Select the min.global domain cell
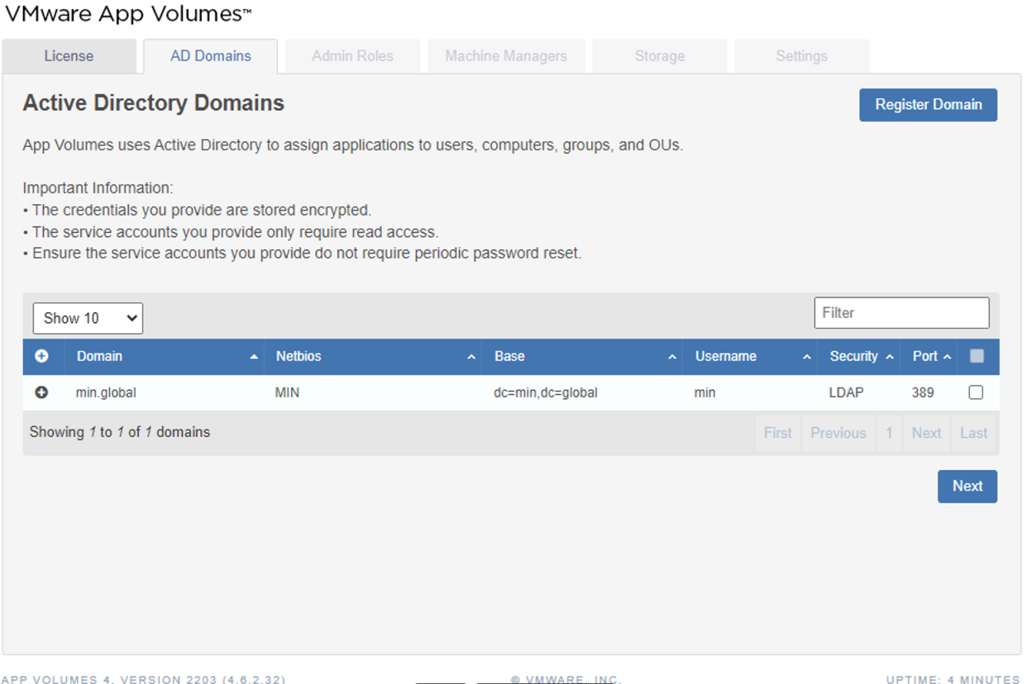This screenshot has width=1027, height=684. pos(106,392)
